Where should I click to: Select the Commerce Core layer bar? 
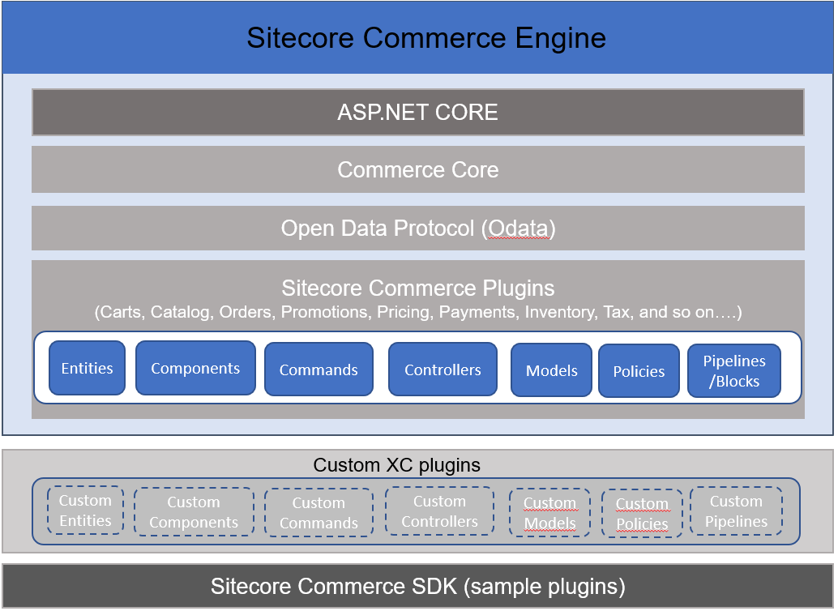coord(418,169)
